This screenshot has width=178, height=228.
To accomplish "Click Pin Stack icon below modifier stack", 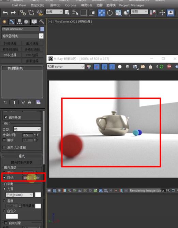I will tap(5, 103).
